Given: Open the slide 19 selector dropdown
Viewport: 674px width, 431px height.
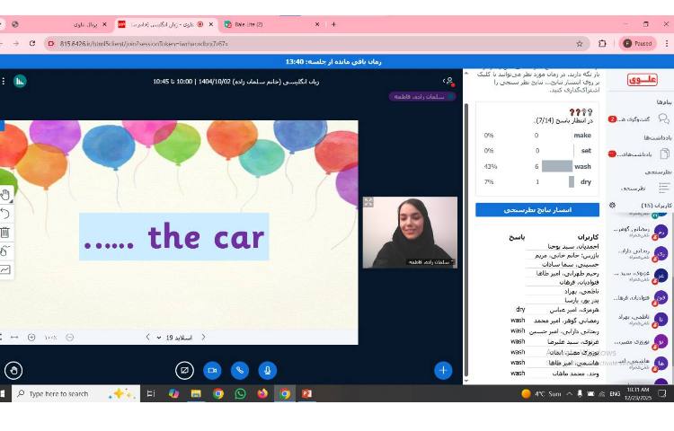Looking at the screenshot, I should pyautogui.click(x=174, y=338).
